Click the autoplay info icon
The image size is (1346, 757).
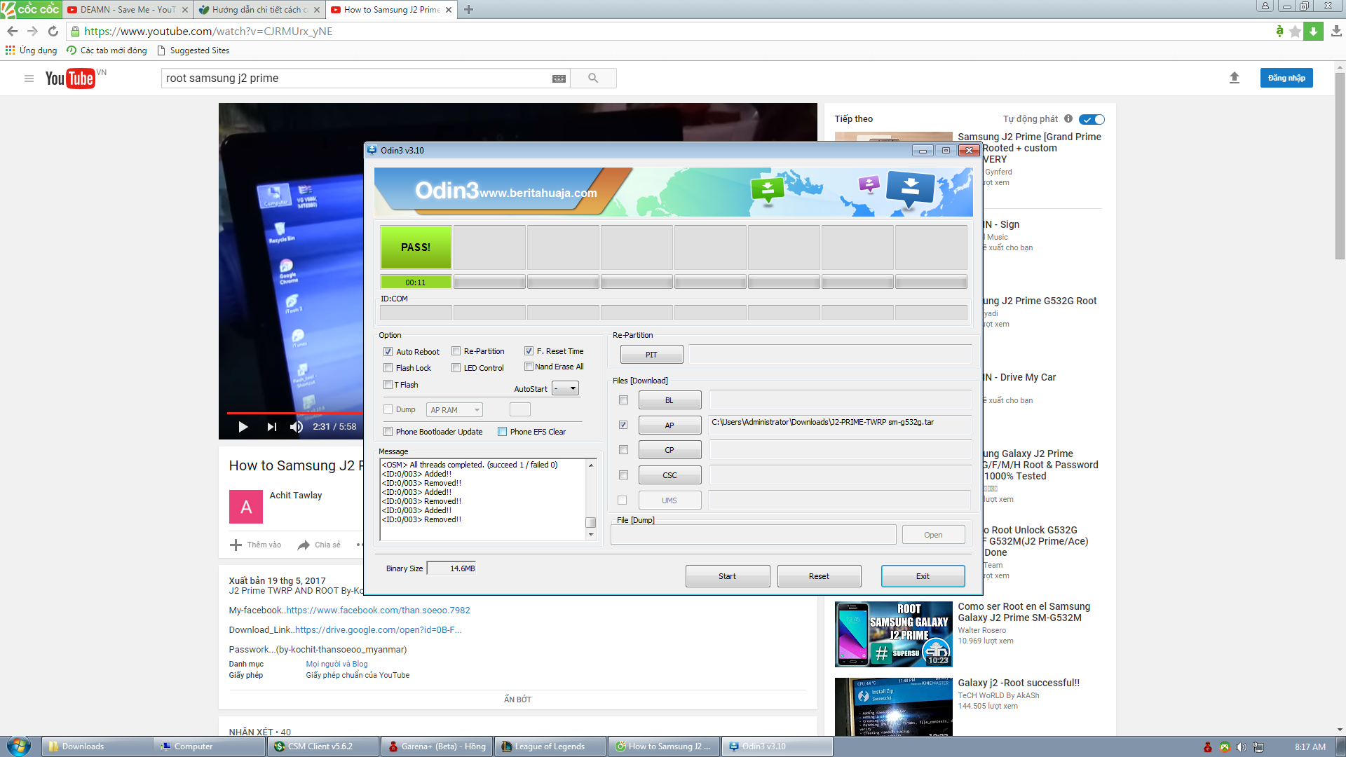coord(1068,118)
